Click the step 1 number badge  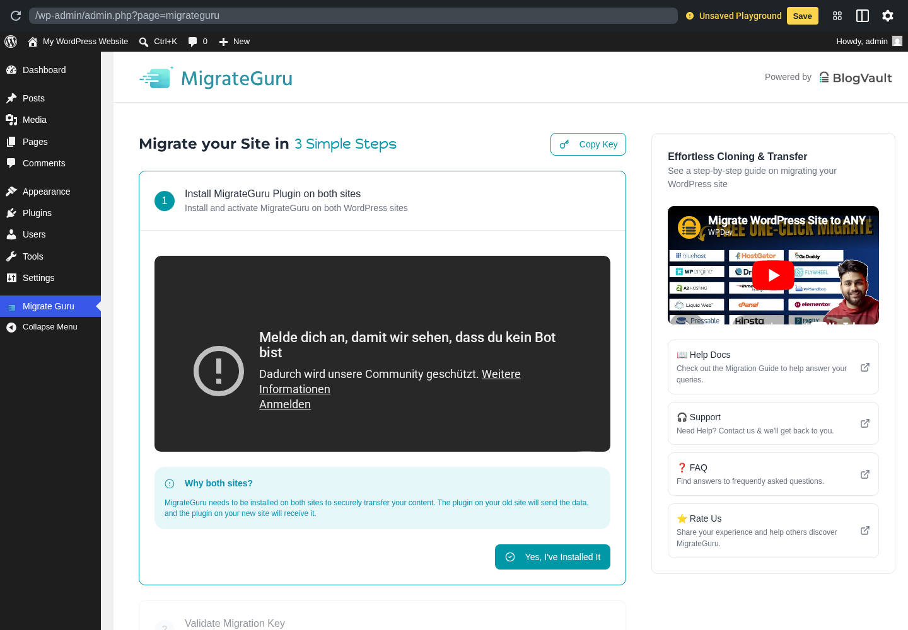tap(165, 201)
